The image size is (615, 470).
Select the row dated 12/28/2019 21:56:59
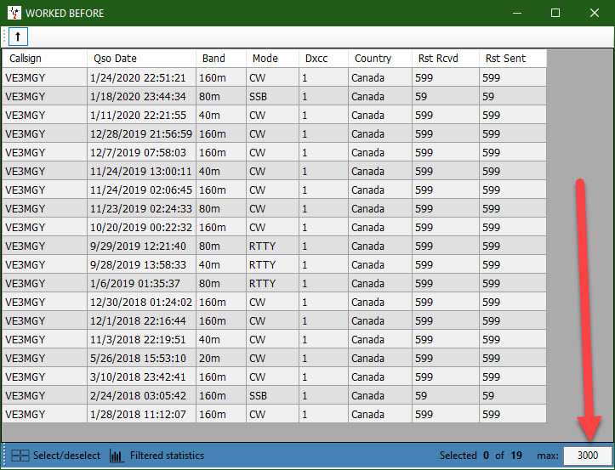[274, 134]
